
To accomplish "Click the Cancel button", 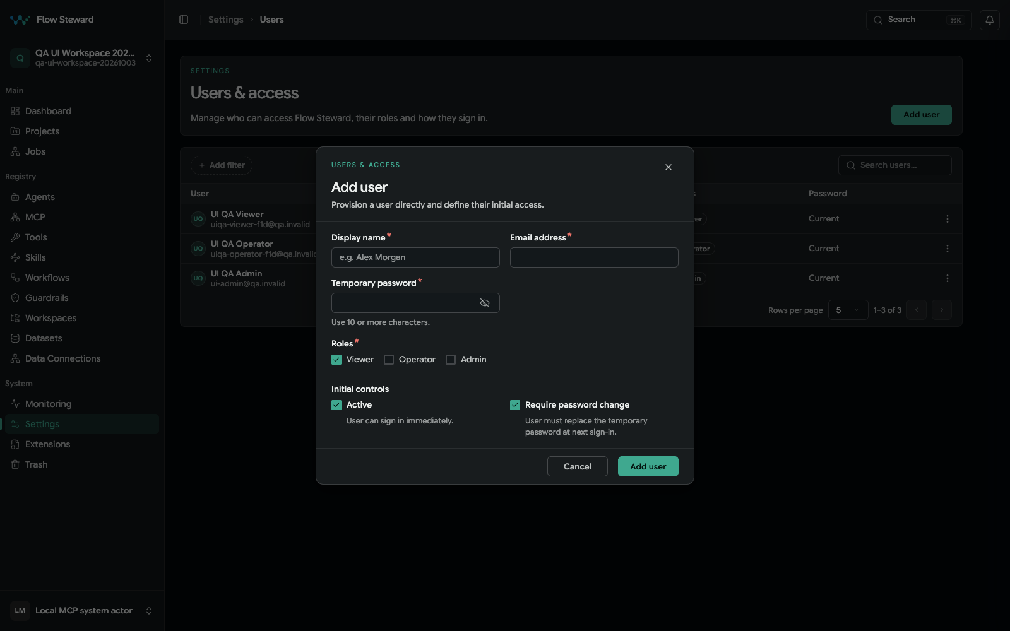I will click(578, 466).
